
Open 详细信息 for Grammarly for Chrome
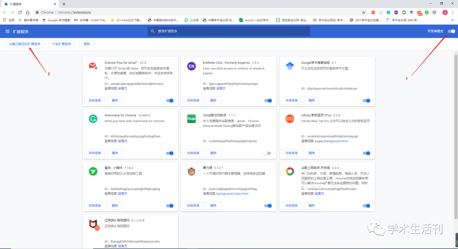click(x=95, y=153)
